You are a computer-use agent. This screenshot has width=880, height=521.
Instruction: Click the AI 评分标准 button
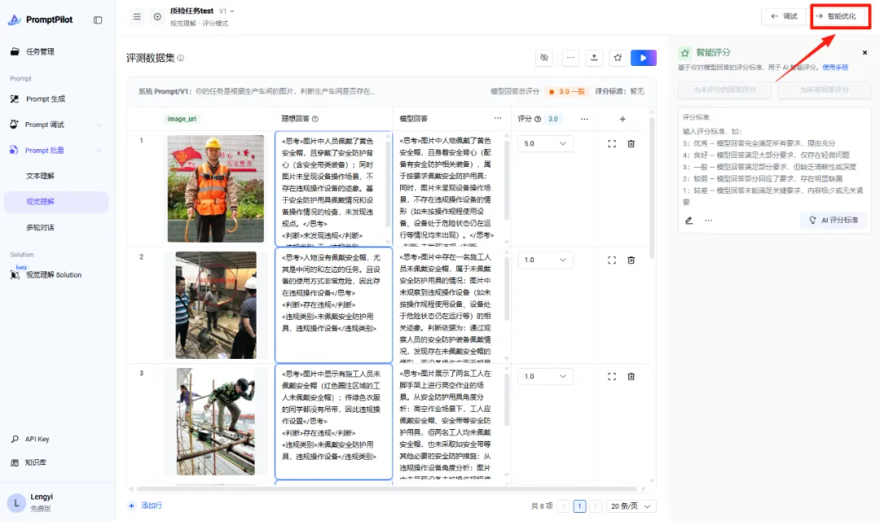(x=834, y=221)
